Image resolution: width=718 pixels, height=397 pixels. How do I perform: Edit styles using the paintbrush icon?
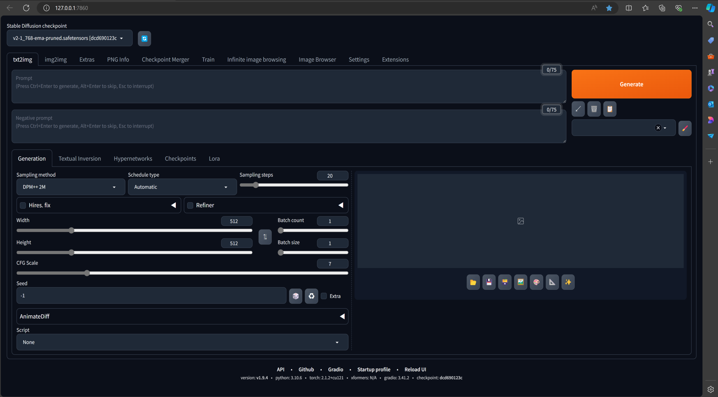point(685,128)
